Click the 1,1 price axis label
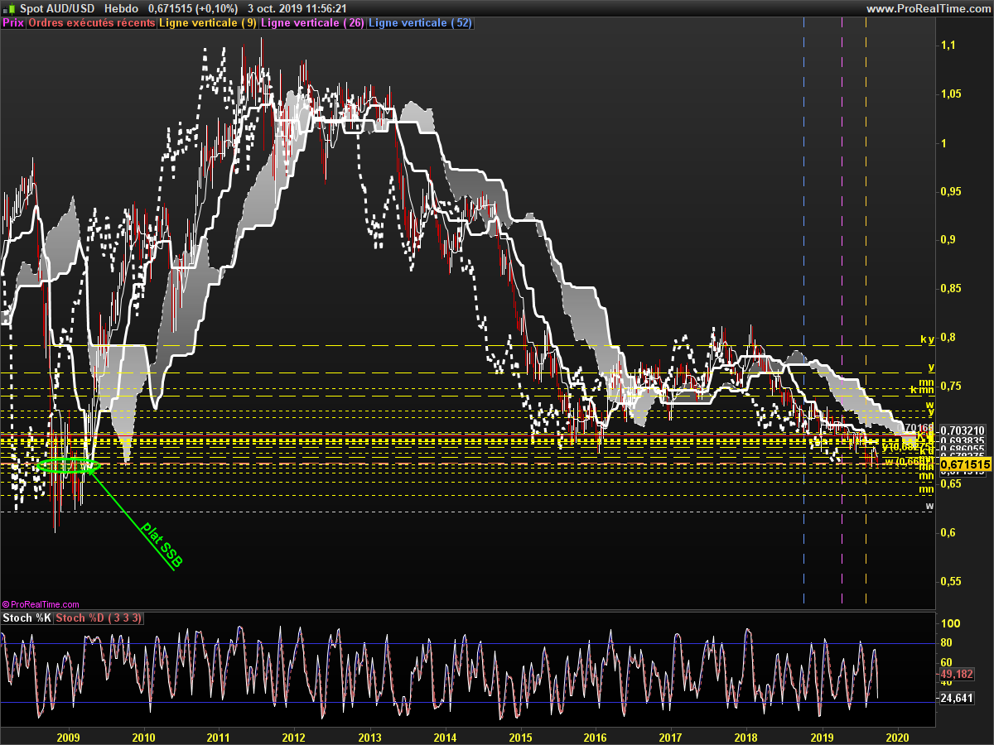 coord(948,46)
